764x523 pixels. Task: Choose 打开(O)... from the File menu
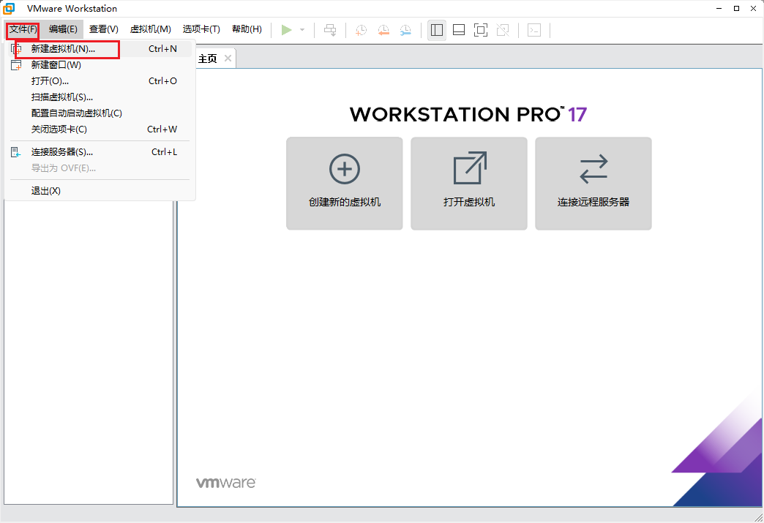tap(100, 81)
